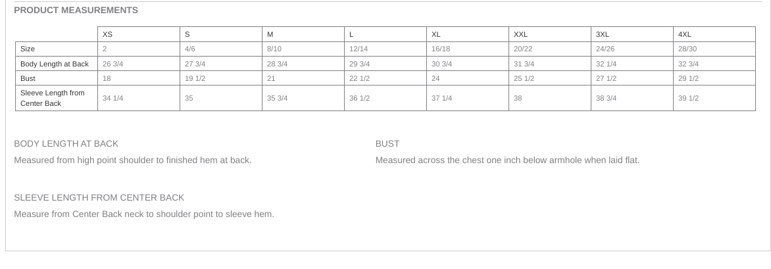This screenshot has height=269, width=771.
Task: Select the XL sleeve length value 37 1/4
Action: coord(441,98)
